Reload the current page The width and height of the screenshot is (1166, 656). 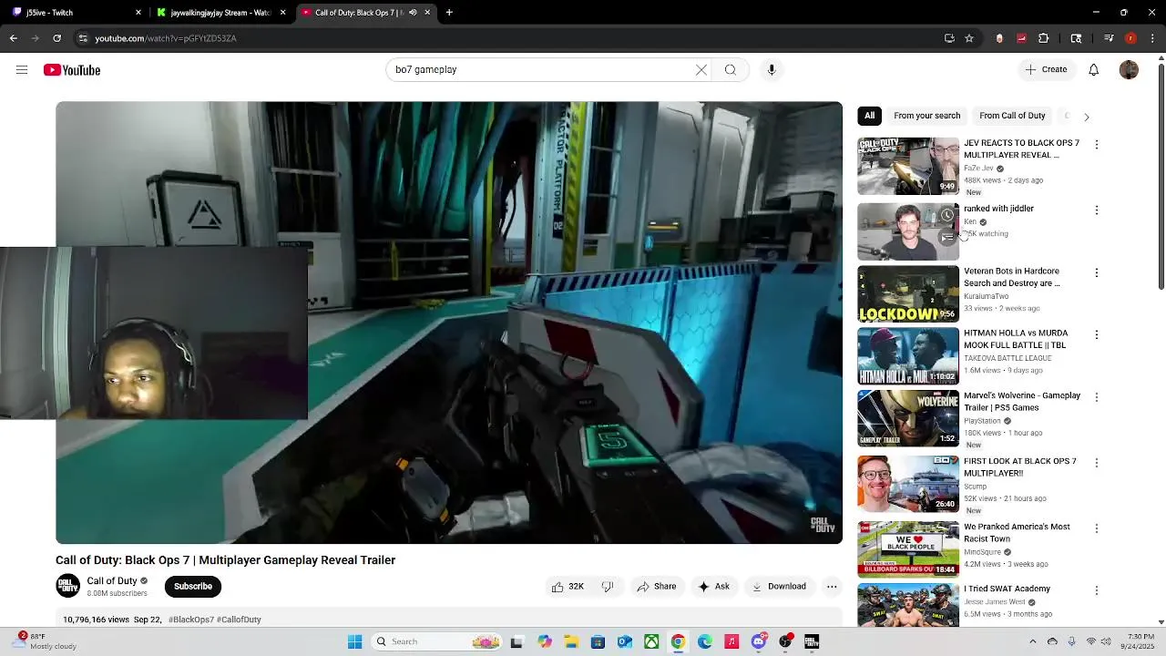(x=56, y=38)
